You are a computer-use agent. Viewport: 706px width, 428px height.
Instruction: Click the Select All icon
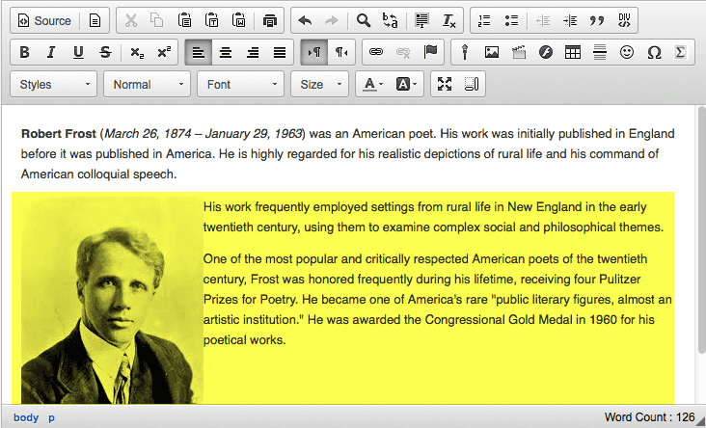[x=421, y=20]
